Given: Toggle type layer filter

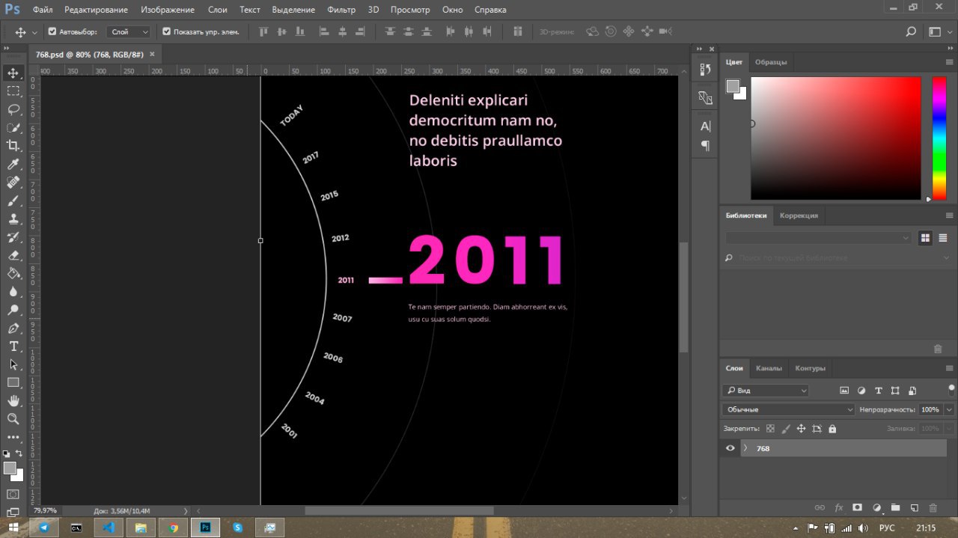Looking at the screenshot, I should coord(878,391).
